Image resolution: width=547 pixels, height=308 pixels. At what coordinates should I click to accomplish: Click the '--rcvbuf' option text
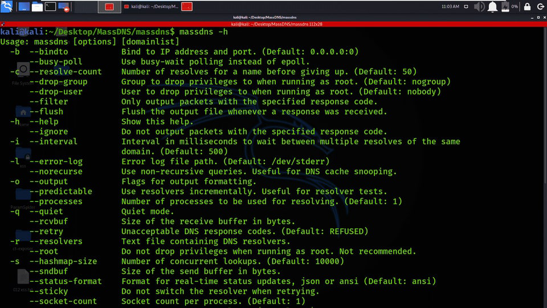48,221
